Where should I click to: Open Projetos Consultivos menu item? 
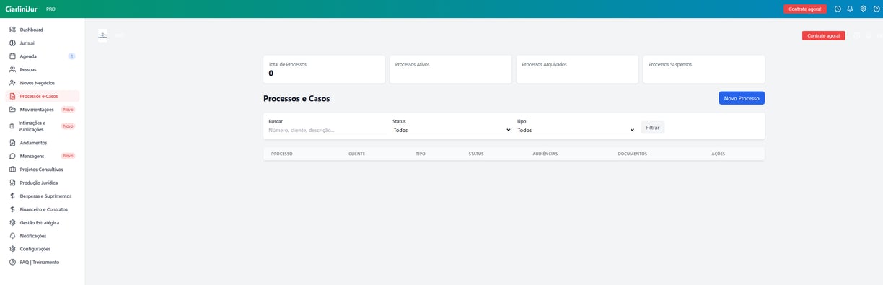click(42, 170)
